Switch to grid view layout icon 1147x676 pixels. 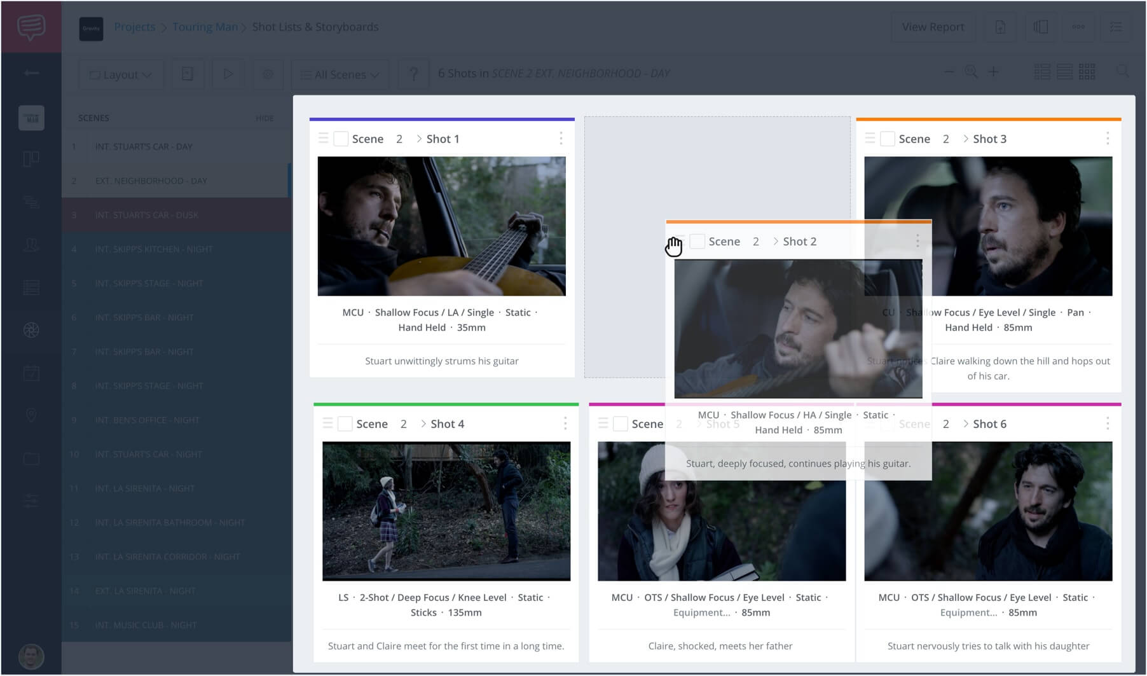point(1087,72)
